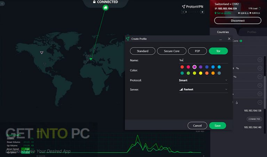
Task: Pick the selected magenta color swatch
Action: click(x=194, y=67)
